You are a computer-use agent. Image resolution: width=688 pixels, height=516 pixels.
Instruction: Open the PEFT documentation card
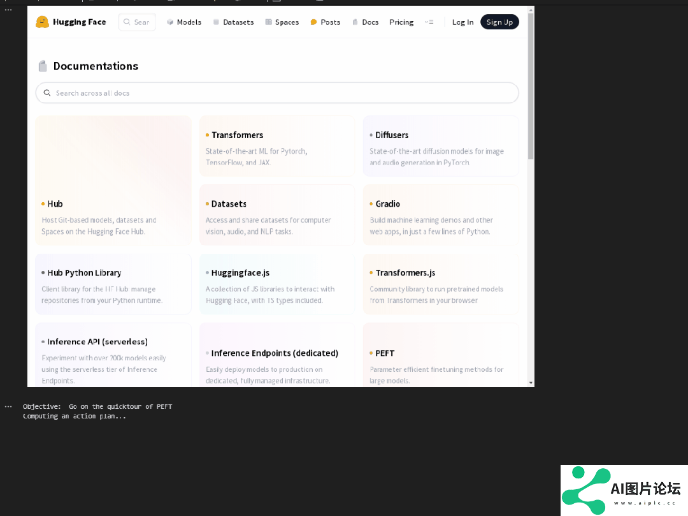coord(441,355)
